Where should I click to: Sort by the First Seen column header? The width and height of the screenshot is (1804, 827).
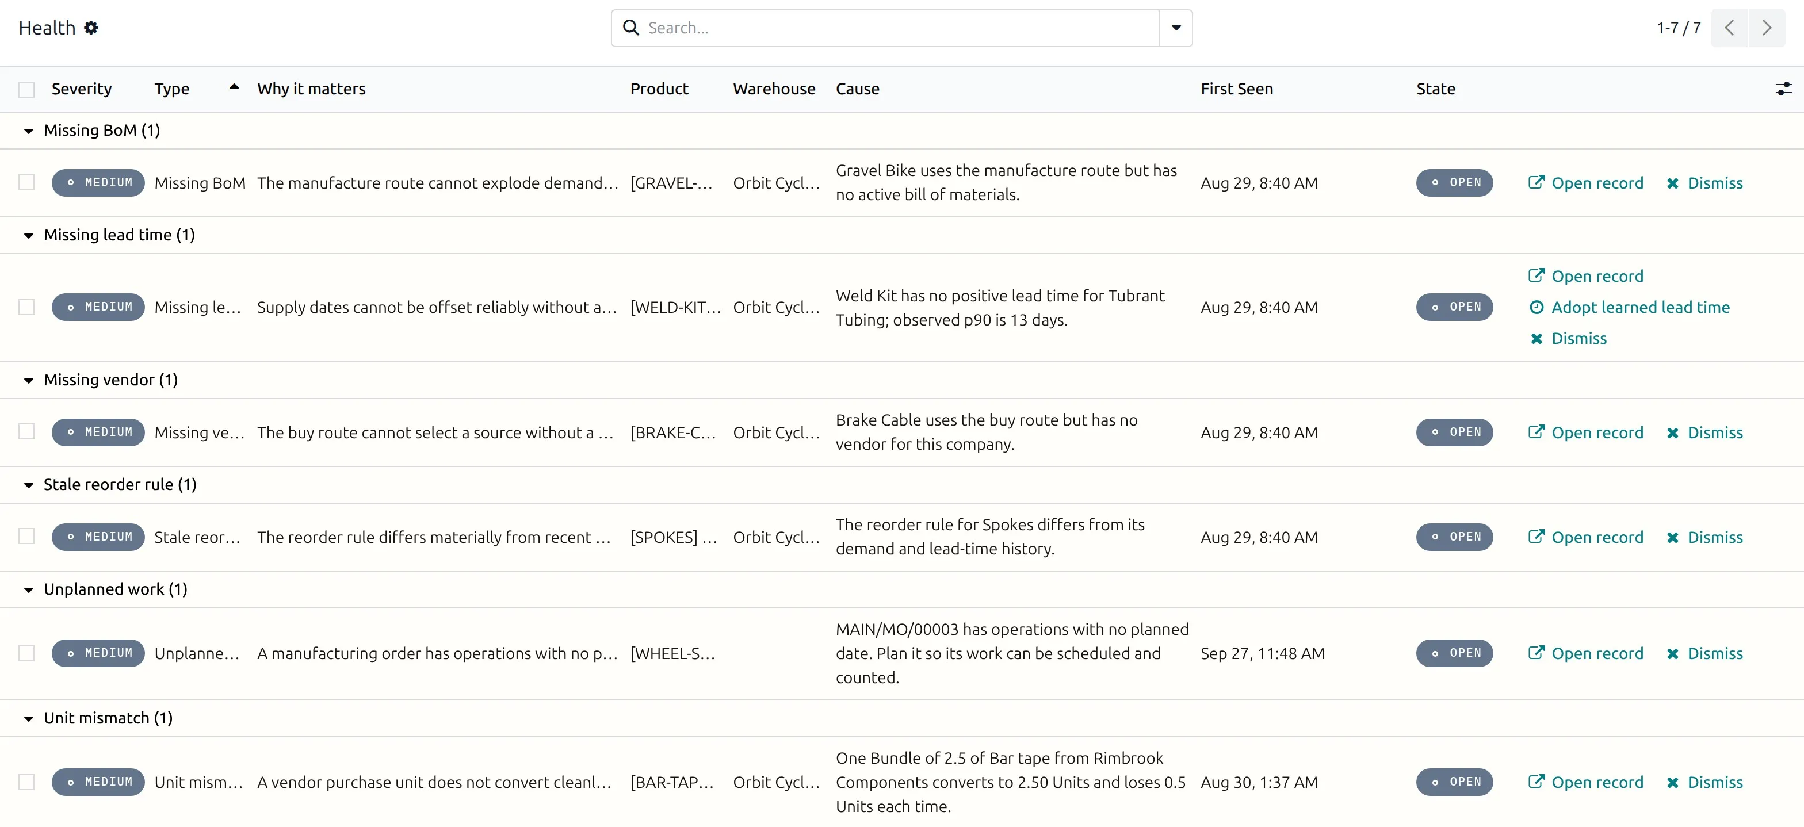[x=1237, y=89]
